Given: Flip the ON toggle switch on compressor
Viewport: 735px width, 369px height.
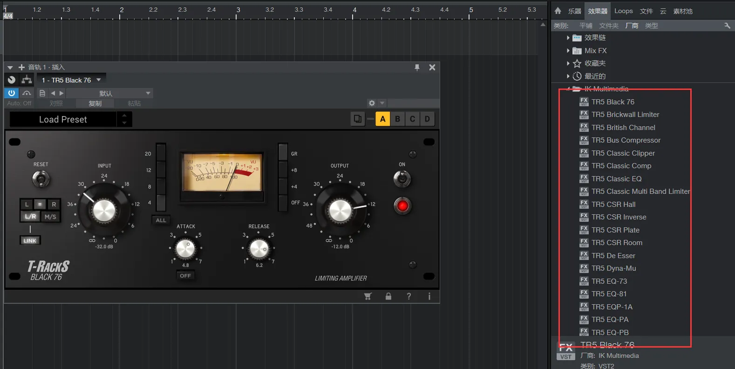Looking at the screenshot, I should click(402, 178).
